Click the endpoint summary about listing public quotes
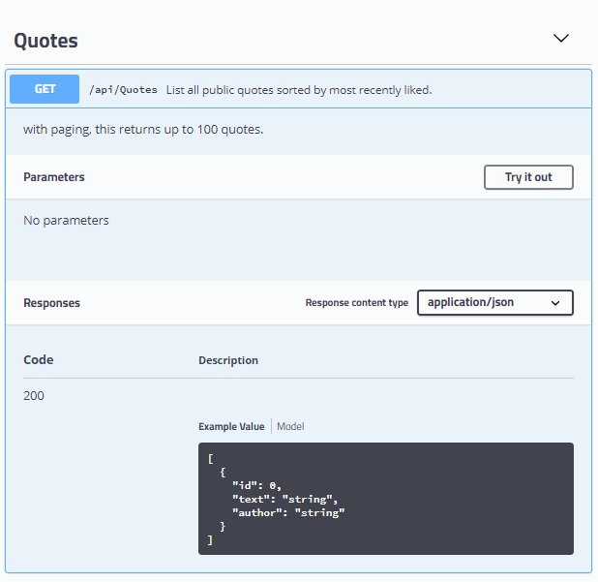 (298, 90)
